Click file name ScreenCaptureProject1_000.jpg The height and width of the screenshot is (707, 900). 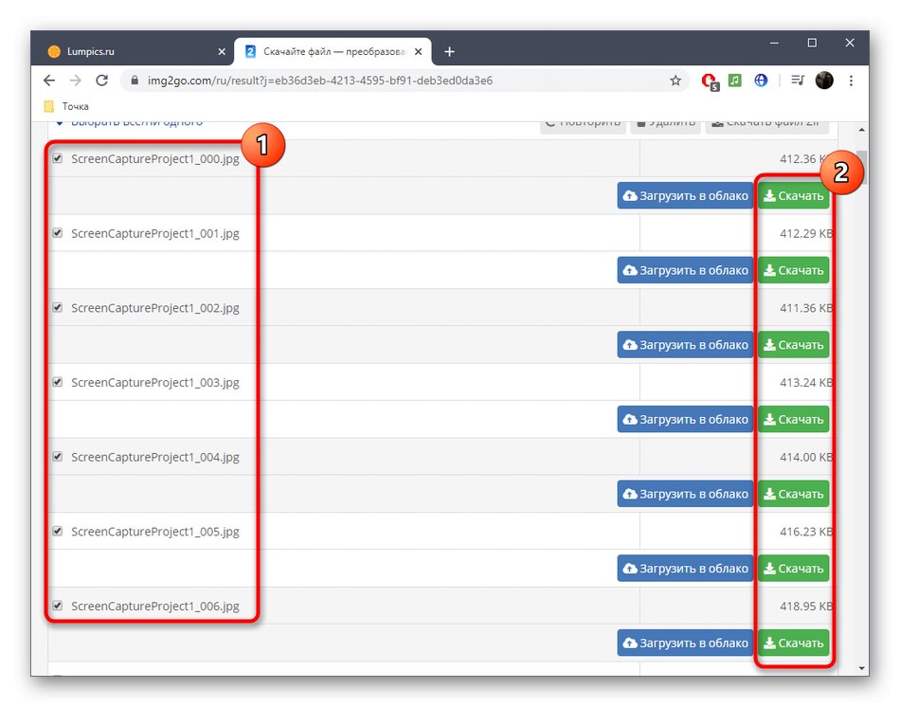pyautogui.click(x=155, y=159)
